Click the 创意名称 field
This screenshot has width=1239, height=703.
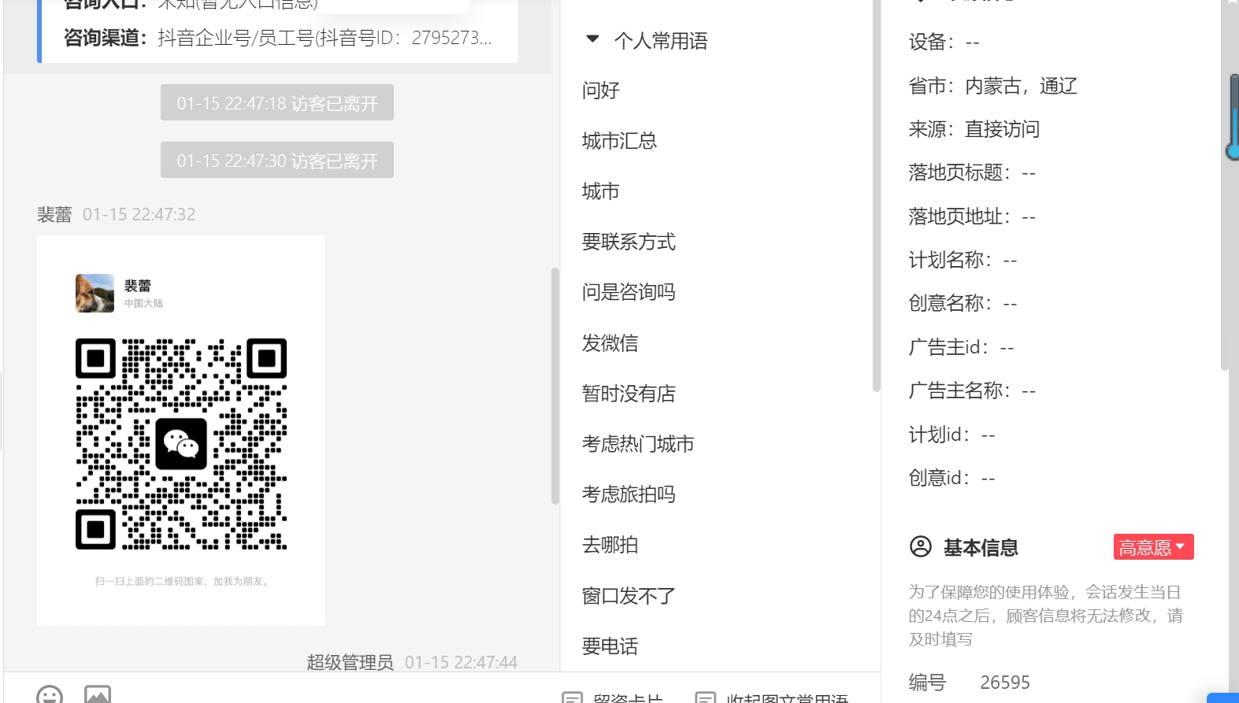[x=963, y=303]
